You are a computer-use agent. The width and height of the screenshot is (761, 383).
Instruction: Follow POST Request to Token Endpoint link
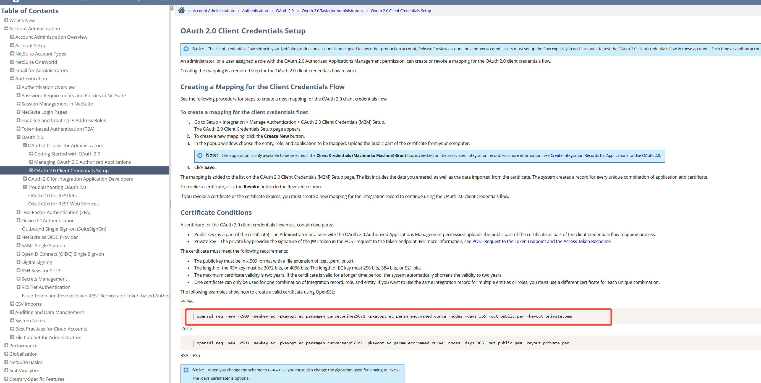point(541,241)
